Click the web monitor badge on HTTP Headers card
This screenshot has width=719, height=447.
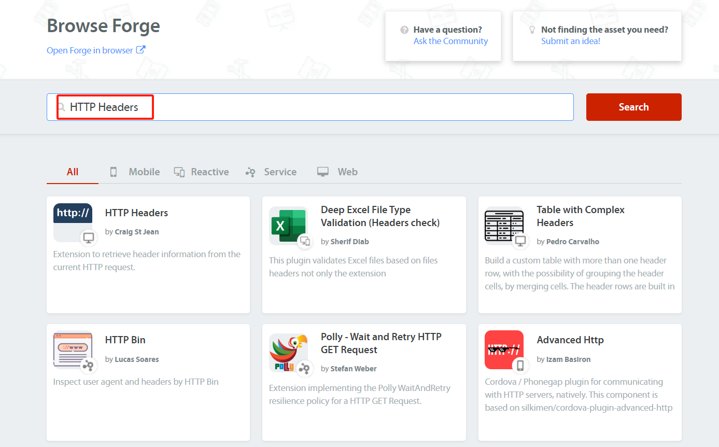click(89, 238)
